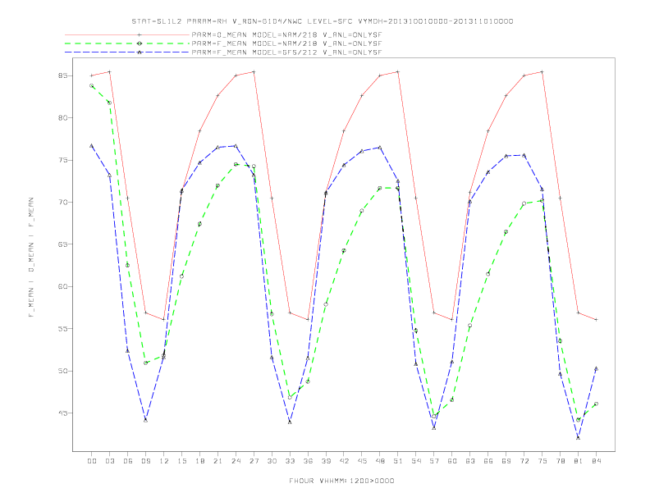Click the blue triangle minimum at hour 81
This screenshot has width=650, height=502.
click(x=579, y=437)
